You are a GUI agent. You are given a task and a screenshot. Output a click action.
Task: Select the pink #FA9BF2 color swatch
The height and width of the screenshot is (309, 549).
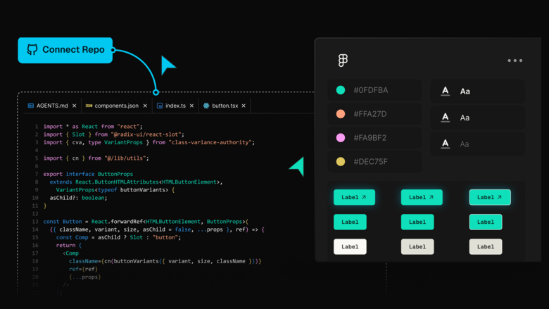341,138
